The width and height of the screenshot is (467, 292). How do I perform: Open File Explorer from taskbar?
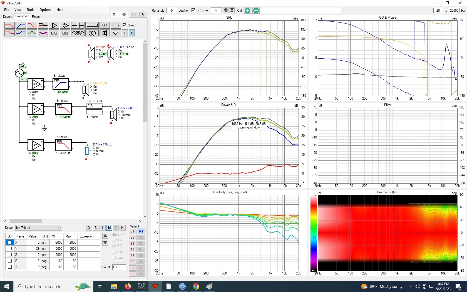click(x=114, y=286)
